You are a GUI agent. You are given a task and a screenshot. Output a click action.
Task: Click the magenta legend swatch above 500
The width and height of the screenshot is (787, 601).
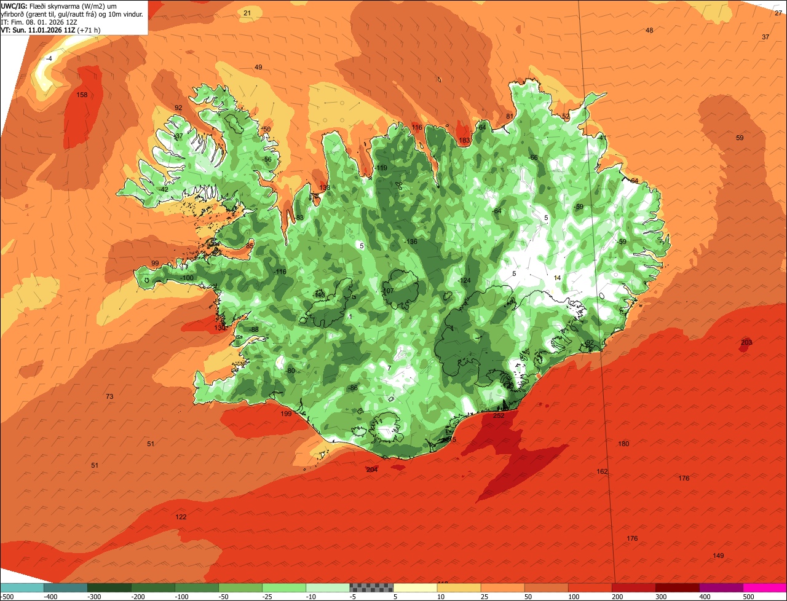(765, 587)
